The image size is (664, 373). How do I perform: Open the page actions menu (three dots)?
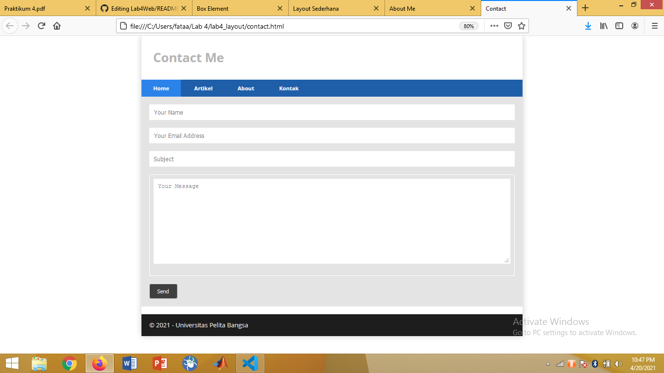494,26
